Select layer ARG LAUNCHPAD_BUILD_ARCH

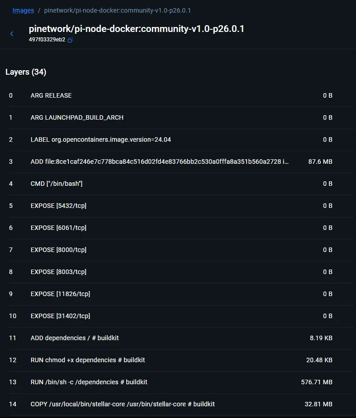[182, 117]
